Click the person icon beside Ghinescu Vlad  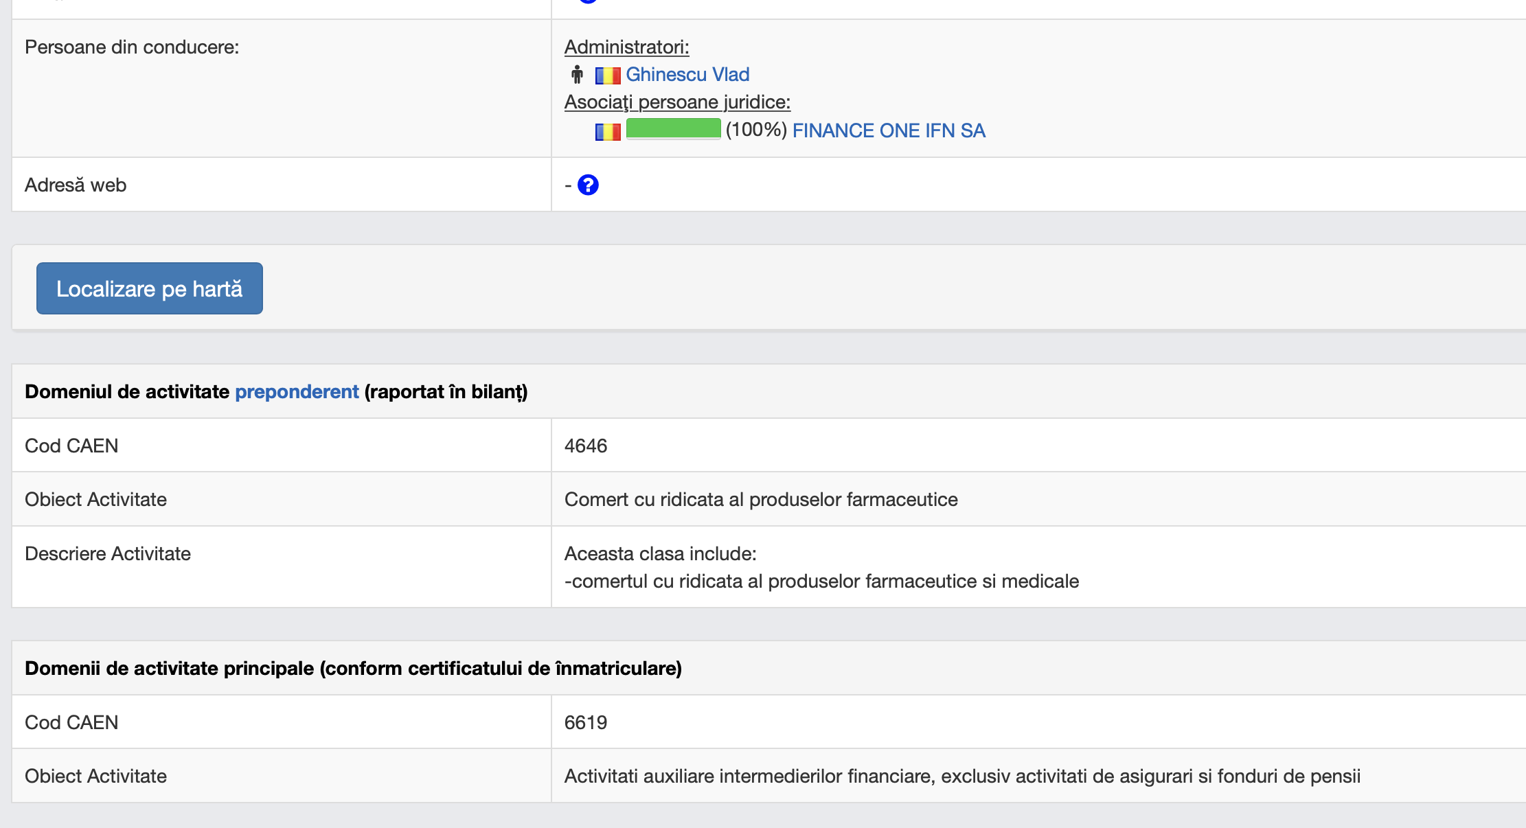tap(577, 74)
